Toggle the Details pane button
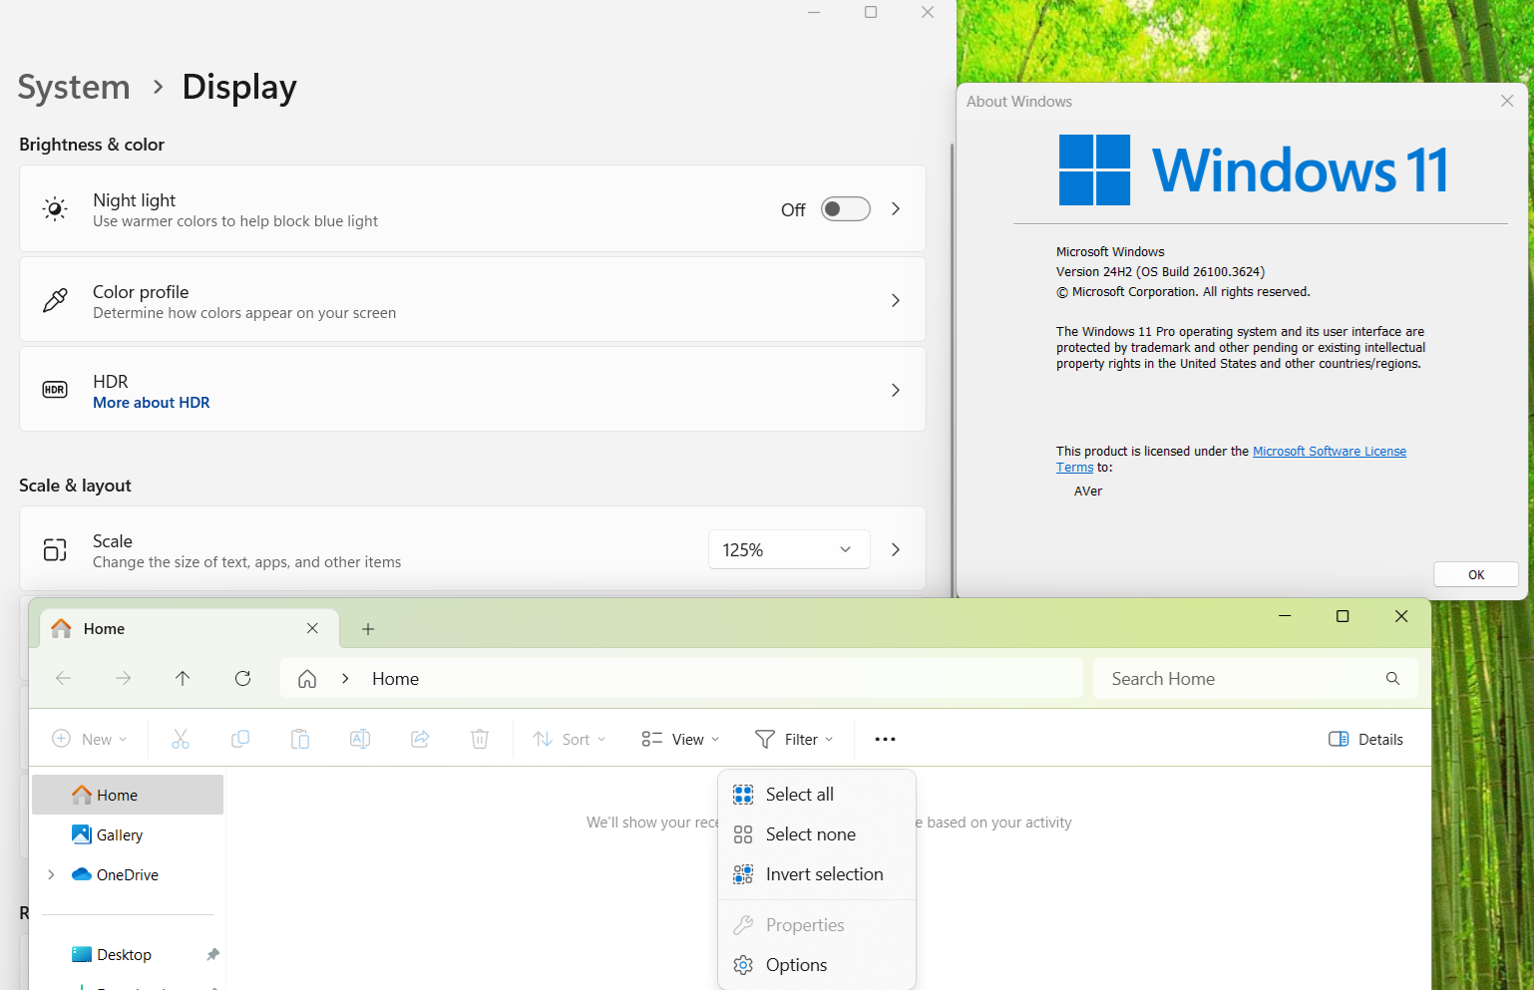Screen dimensions: 1534x990 click(1365, 739)
